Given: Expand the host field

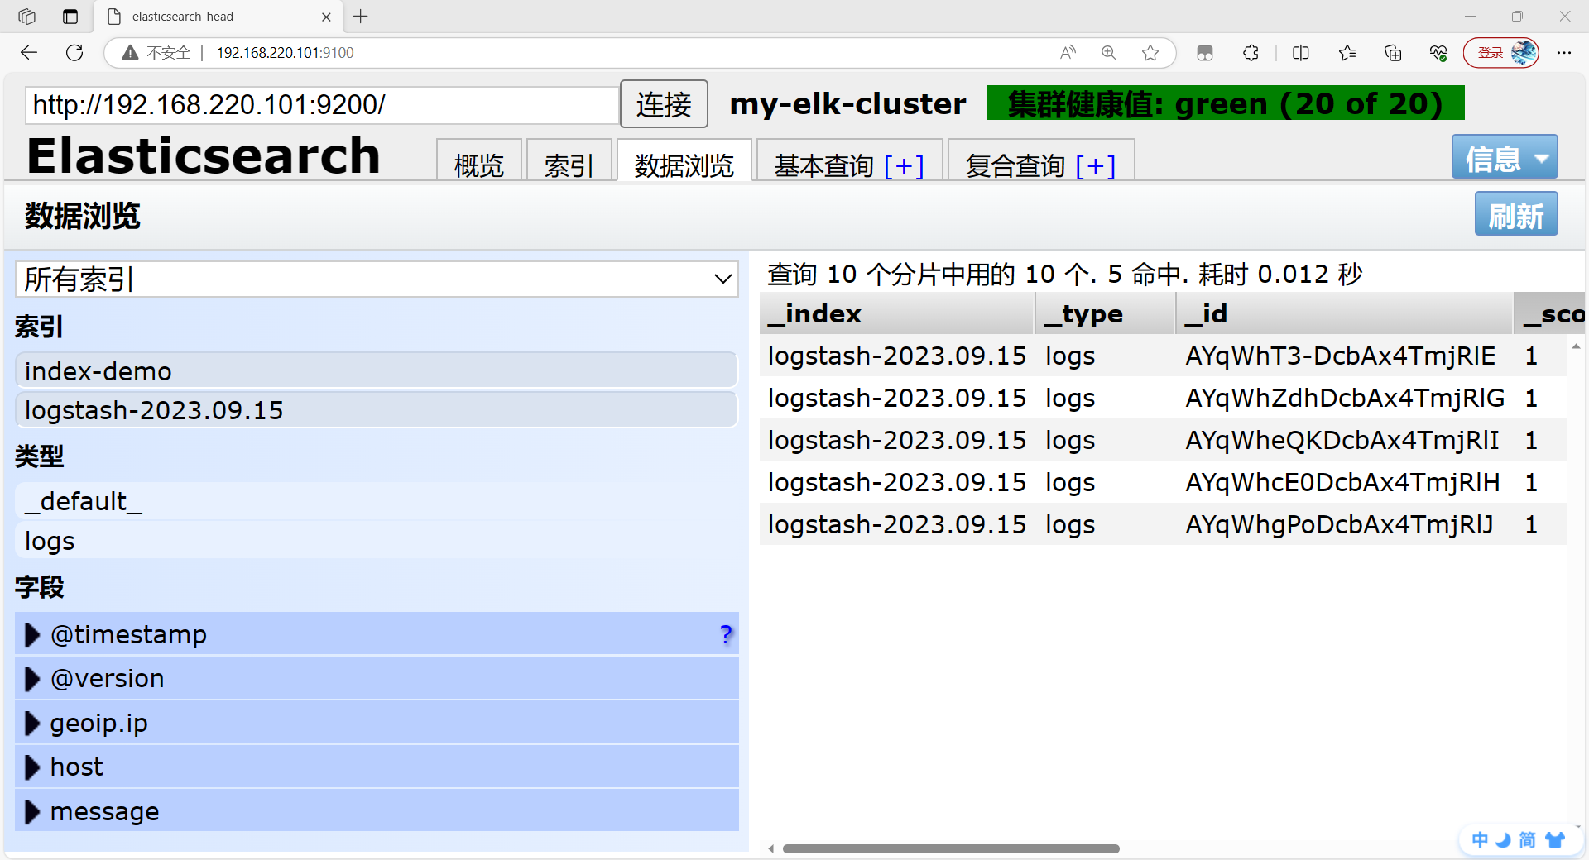Looking at the screenshot, I should point(31,767).
